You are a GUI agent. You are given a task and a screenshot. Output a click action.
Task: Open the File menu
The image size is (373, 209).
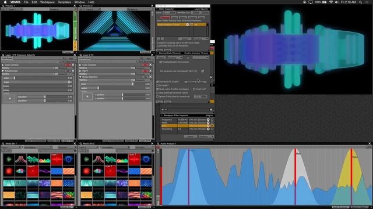pos(26,2)
